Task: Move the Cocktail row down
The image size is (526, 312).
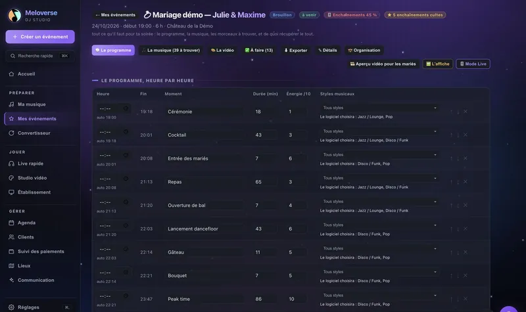Action: pyautogui.click(x=458, y=135)
